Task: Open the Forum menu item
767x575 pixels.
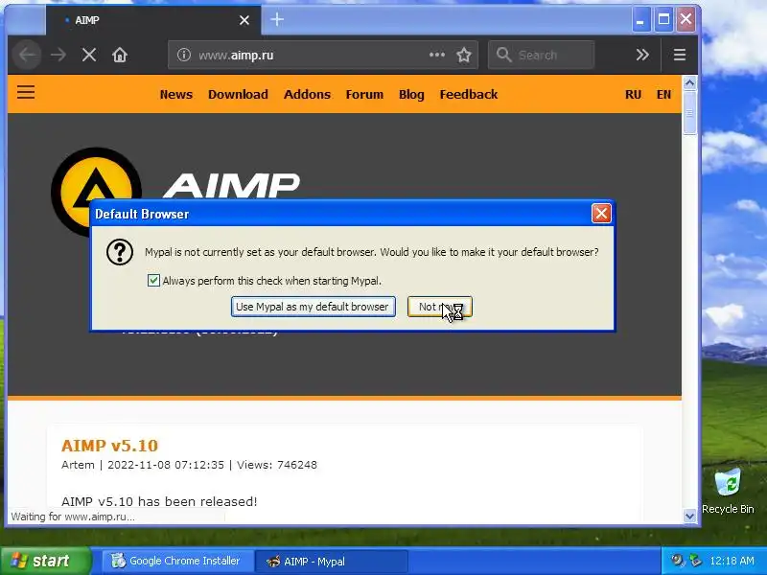Action: [x=364, y=94]
